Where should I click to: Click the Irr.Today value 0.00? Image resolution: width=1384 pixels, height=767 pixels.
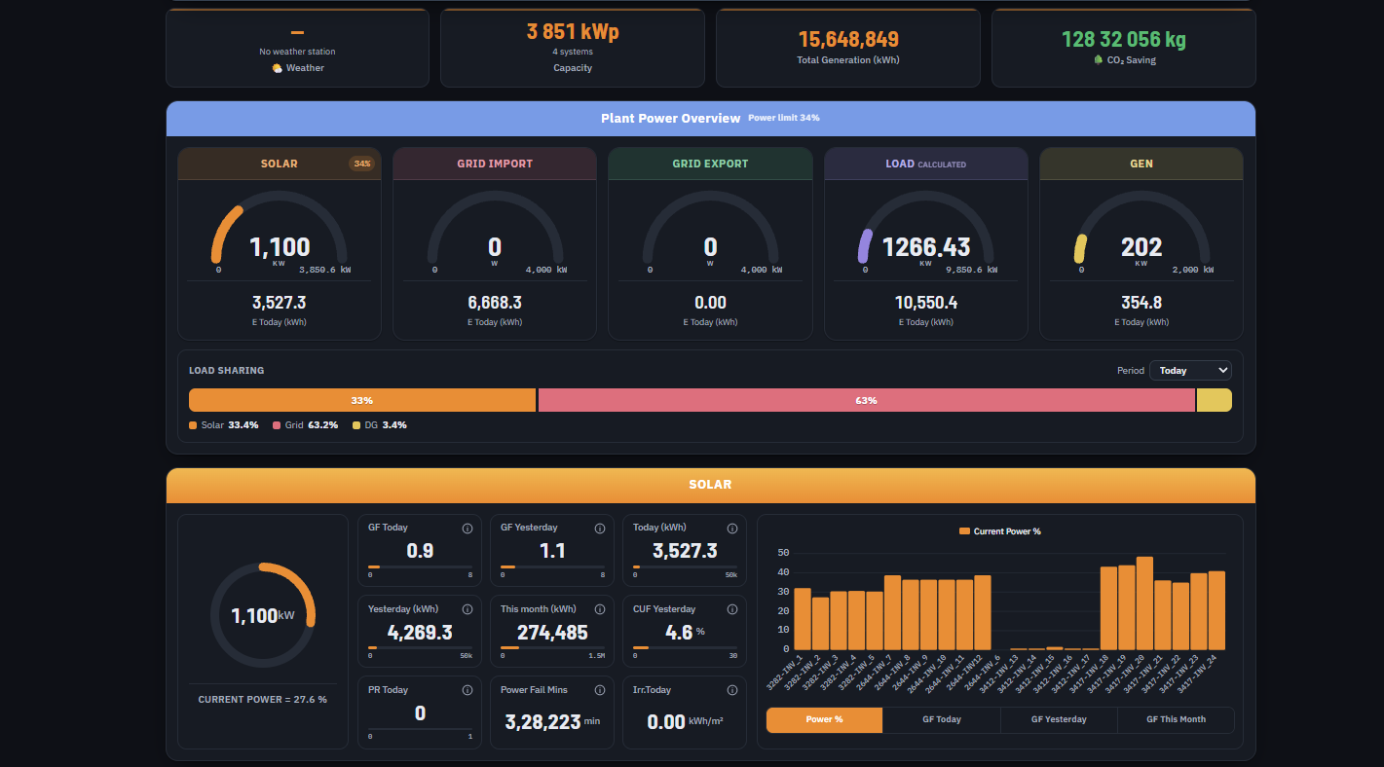668,721
